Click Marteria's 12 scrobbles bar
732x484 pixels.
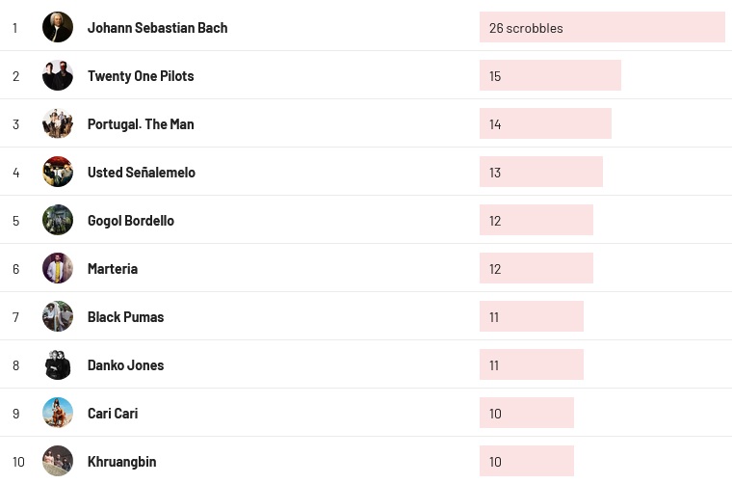pos(536,268)
